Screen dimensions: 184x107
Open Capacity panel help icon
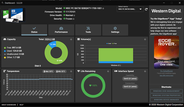coord(71,39)
